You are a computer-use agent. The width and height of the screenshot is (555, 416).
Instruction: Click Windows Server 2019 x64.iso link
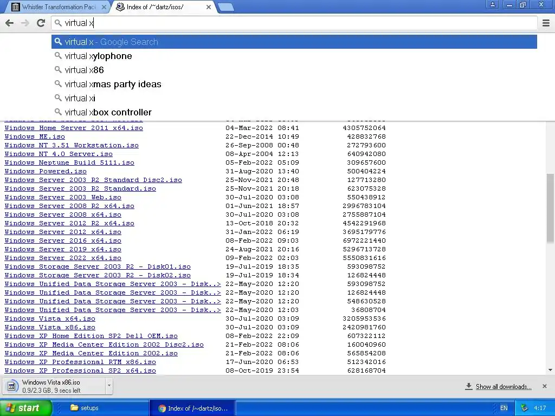point(63,249)
